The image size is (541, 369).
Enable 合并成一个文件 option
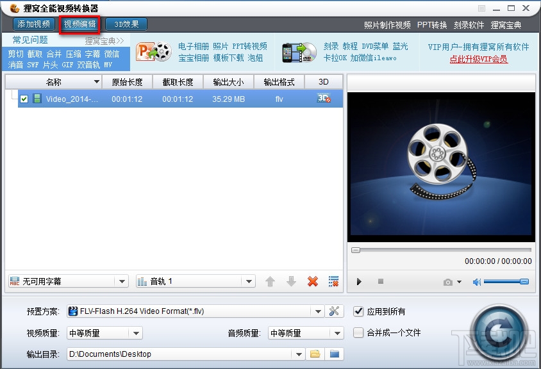click(x=358, y=332)
